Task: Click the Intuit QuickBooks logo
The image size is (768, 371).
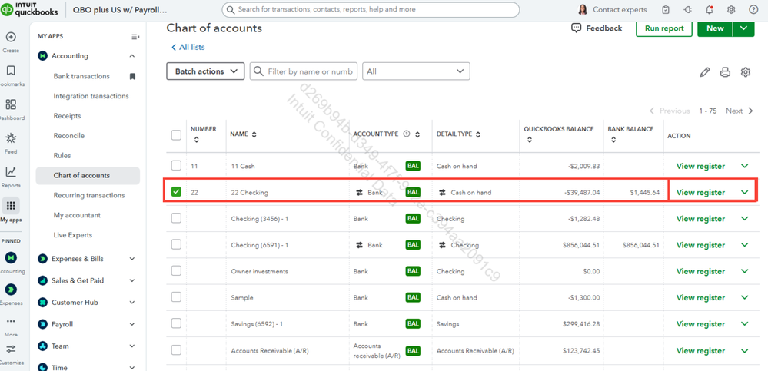Action: click(31, 10)
